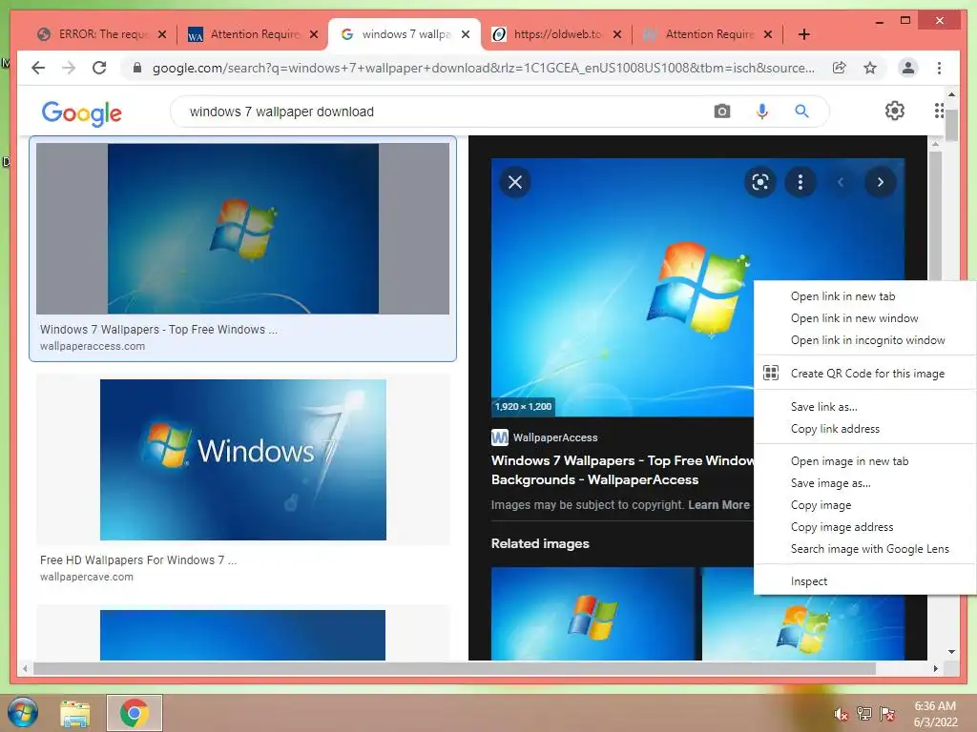Activate Google Lens on preview image

(x=759, y=182)
